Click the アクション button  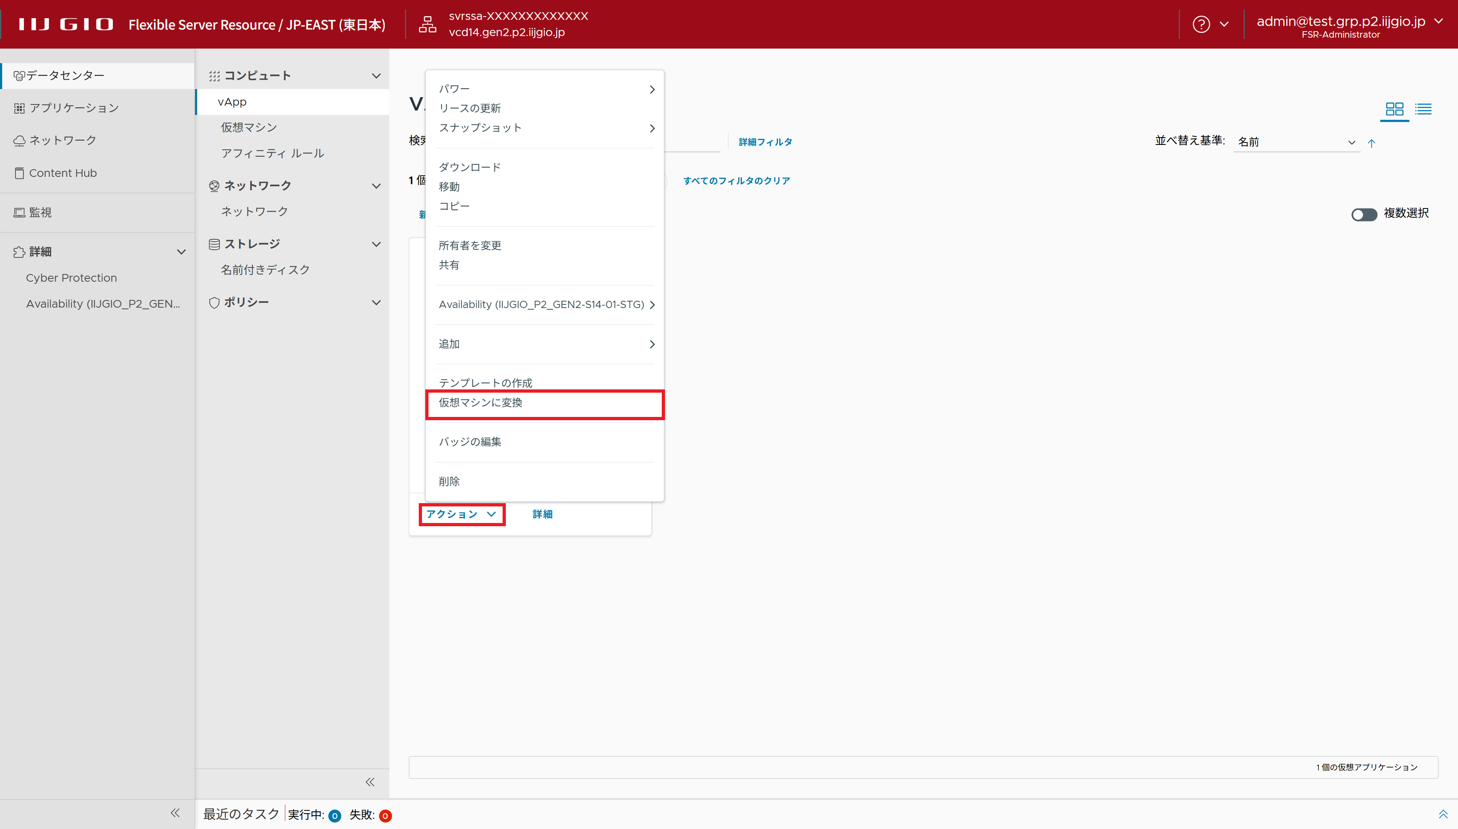point(461,514)
